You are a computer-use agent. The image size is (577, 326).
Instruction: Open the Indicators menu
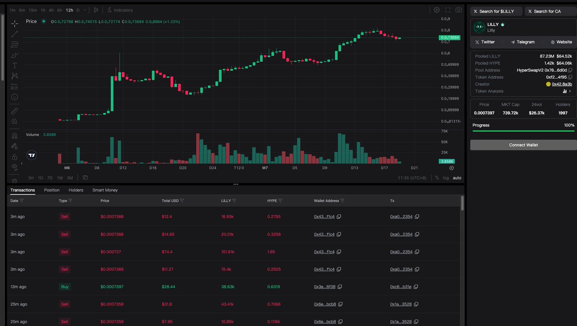pyautogui.click(x=120, y=10)
